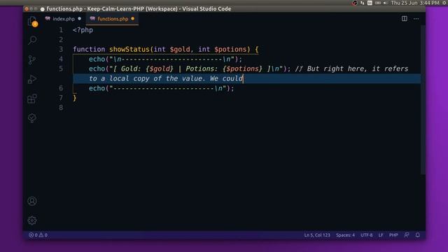Image resolution: width=448 pixels, height=252 pixels.
Task: Open the tree-shaped icon below Extensions
Action: (x=32, y=118)
